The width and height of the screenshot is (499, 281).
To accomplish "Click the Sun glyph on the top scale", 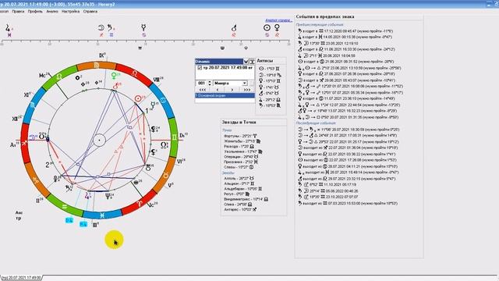I will (x=267, y=28).
